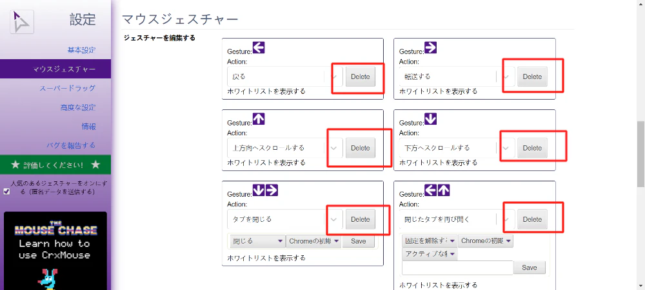Image resolution: width=645 pixels, height=290 pixels.
Task: Open the 上方向へスクロールする action dropdown
Action: [284, 148]
